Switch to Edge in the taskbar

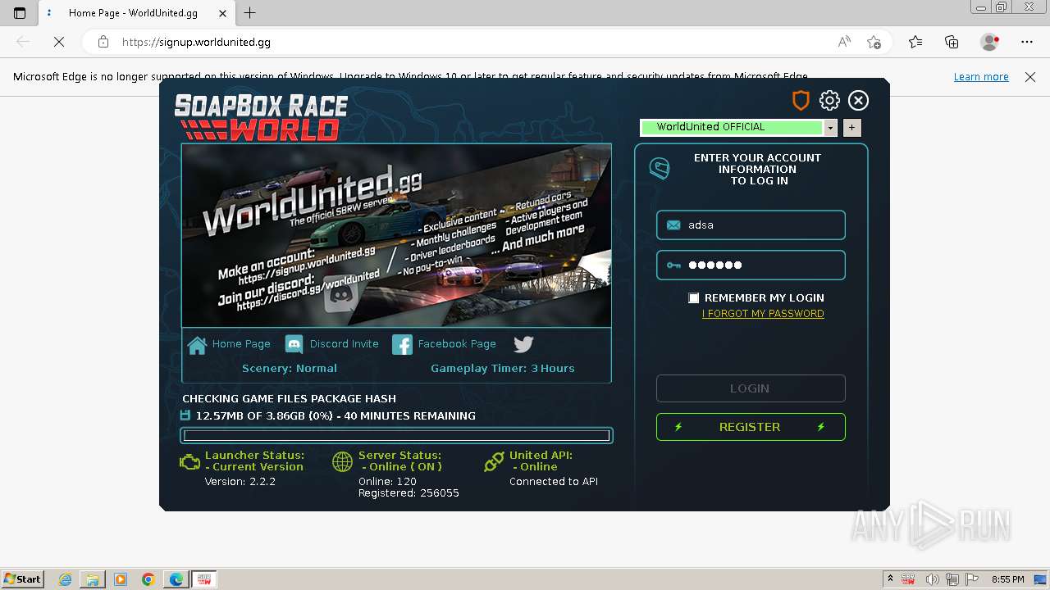176,579
